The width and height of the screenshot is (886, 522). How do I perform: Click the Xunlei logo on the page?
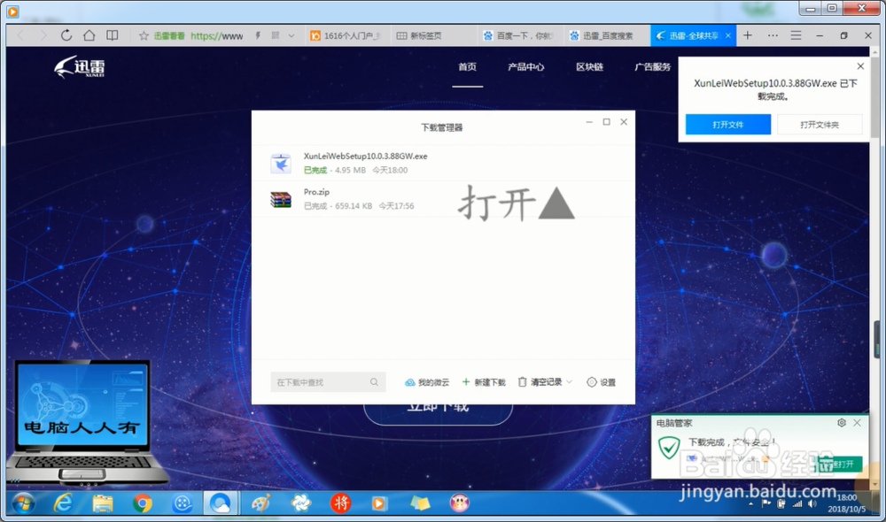click(79, 66)
